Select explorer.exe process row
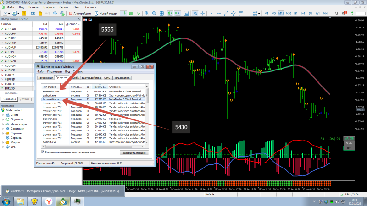The width and height of the screenshot is (367, 206). [x=94, y=119]
